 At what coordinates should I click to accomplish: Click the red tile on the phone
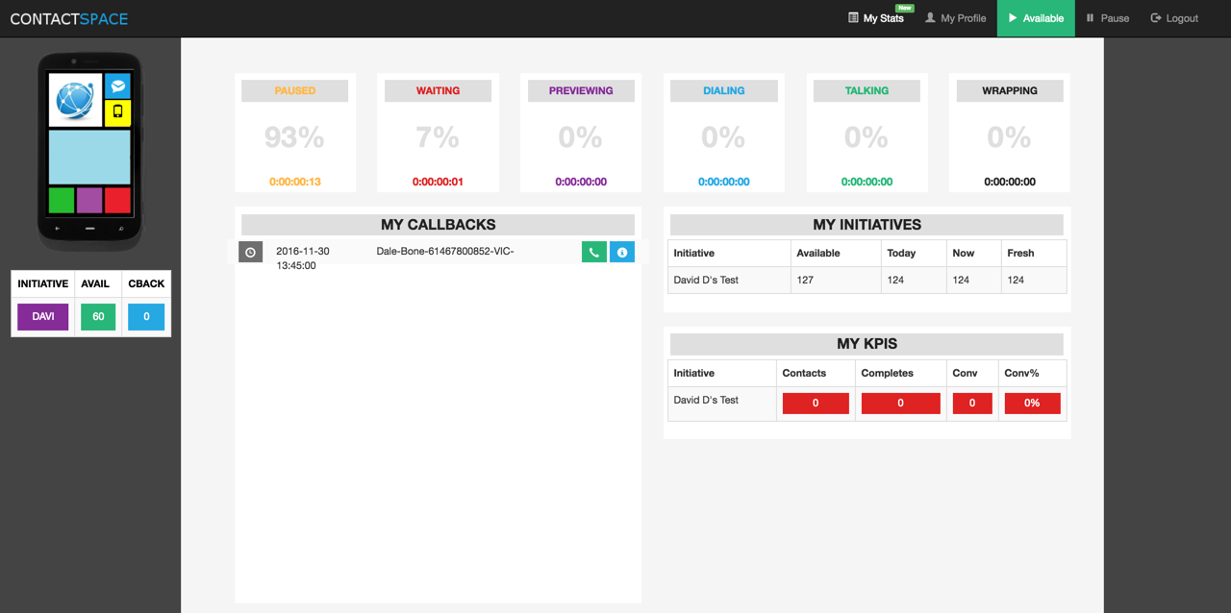click(117, 200)
